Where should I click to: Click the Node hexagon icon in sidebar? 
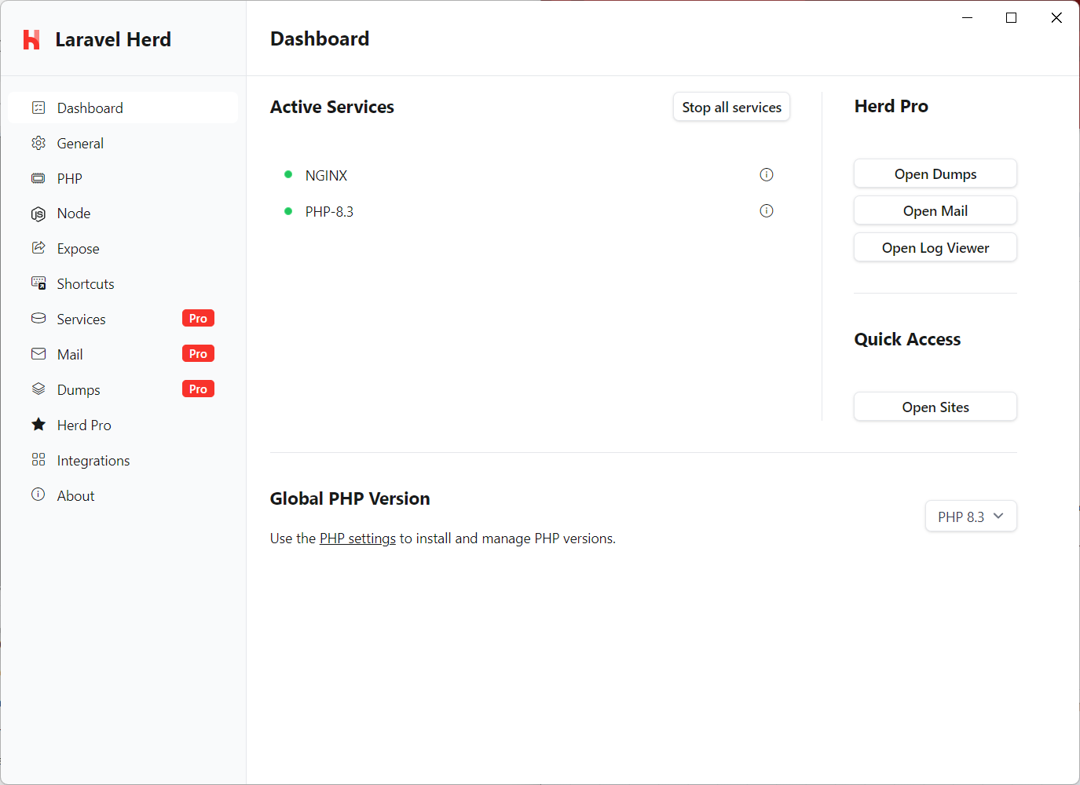(x=38, y=214)
